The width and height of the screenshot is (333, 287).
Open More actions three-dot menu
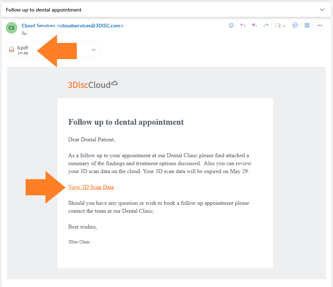319,25
